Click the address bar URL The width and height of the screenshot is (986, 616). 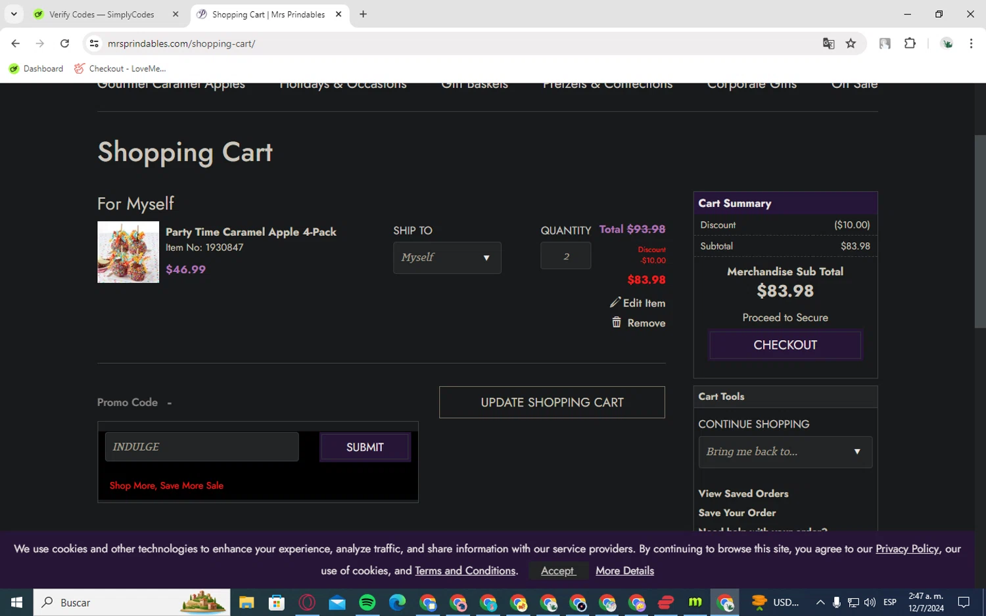coord(181,43)
